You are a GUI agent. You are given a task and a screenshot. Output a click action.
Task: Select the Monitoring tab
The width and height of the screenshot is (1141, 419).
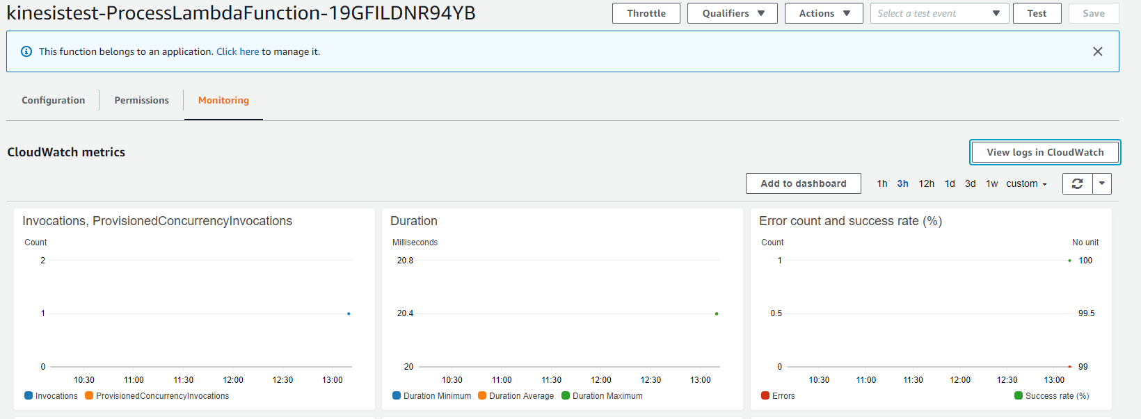[223, 100]
